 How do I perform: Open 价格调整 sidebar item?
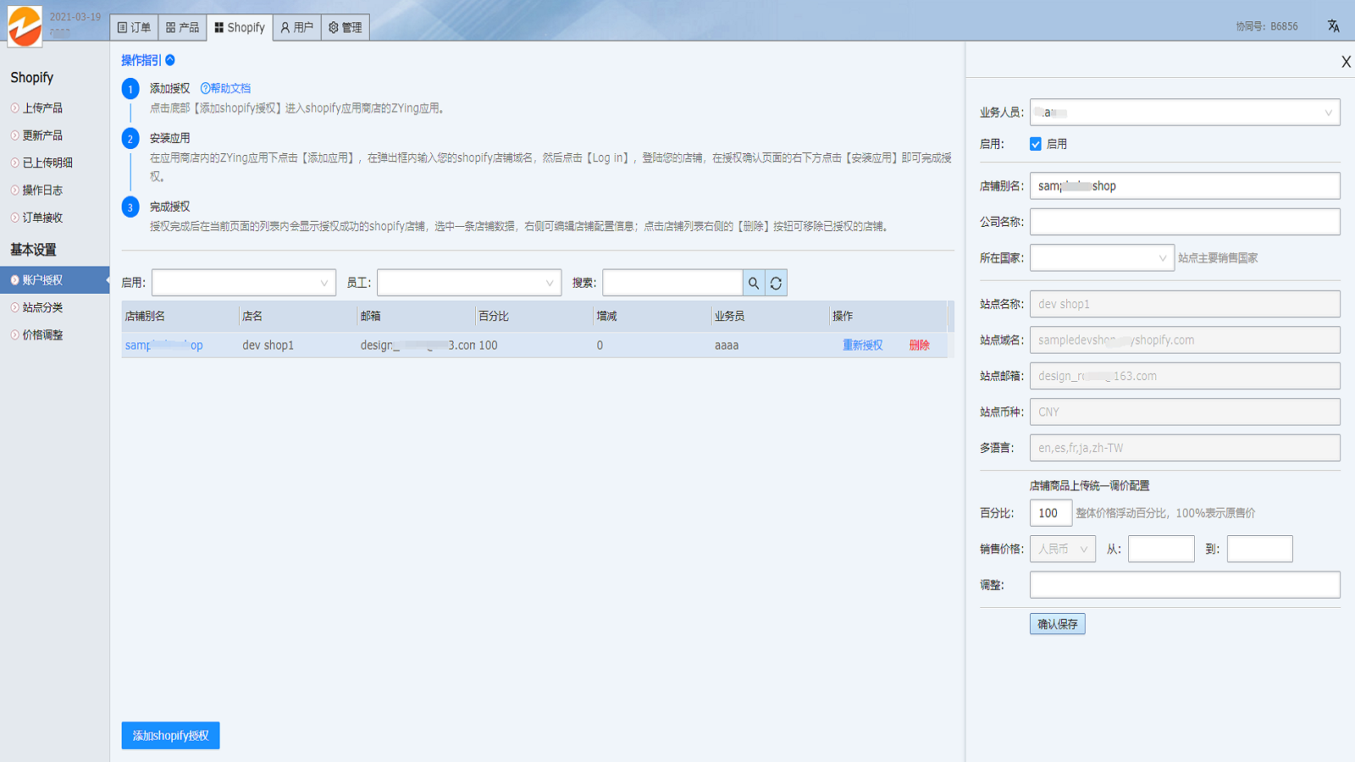(x=42, y=335)
